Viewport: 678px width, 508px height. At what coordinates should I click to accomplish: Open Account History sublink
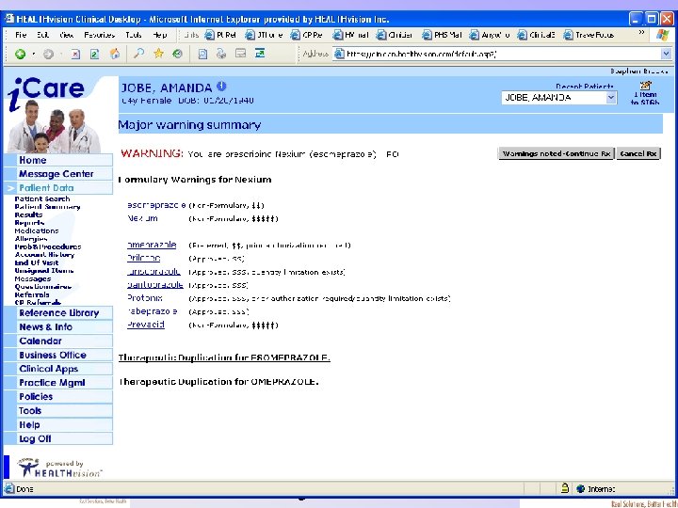tap(44, 254)
